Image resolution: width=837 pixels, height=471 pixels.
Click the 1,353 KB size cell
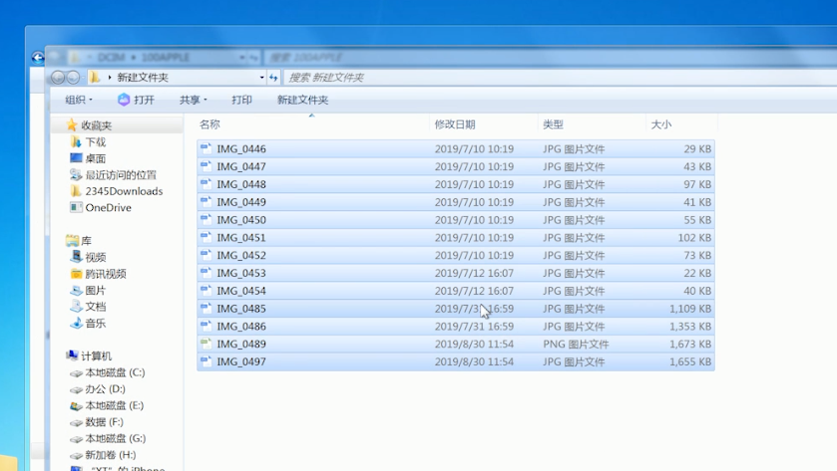690,326
